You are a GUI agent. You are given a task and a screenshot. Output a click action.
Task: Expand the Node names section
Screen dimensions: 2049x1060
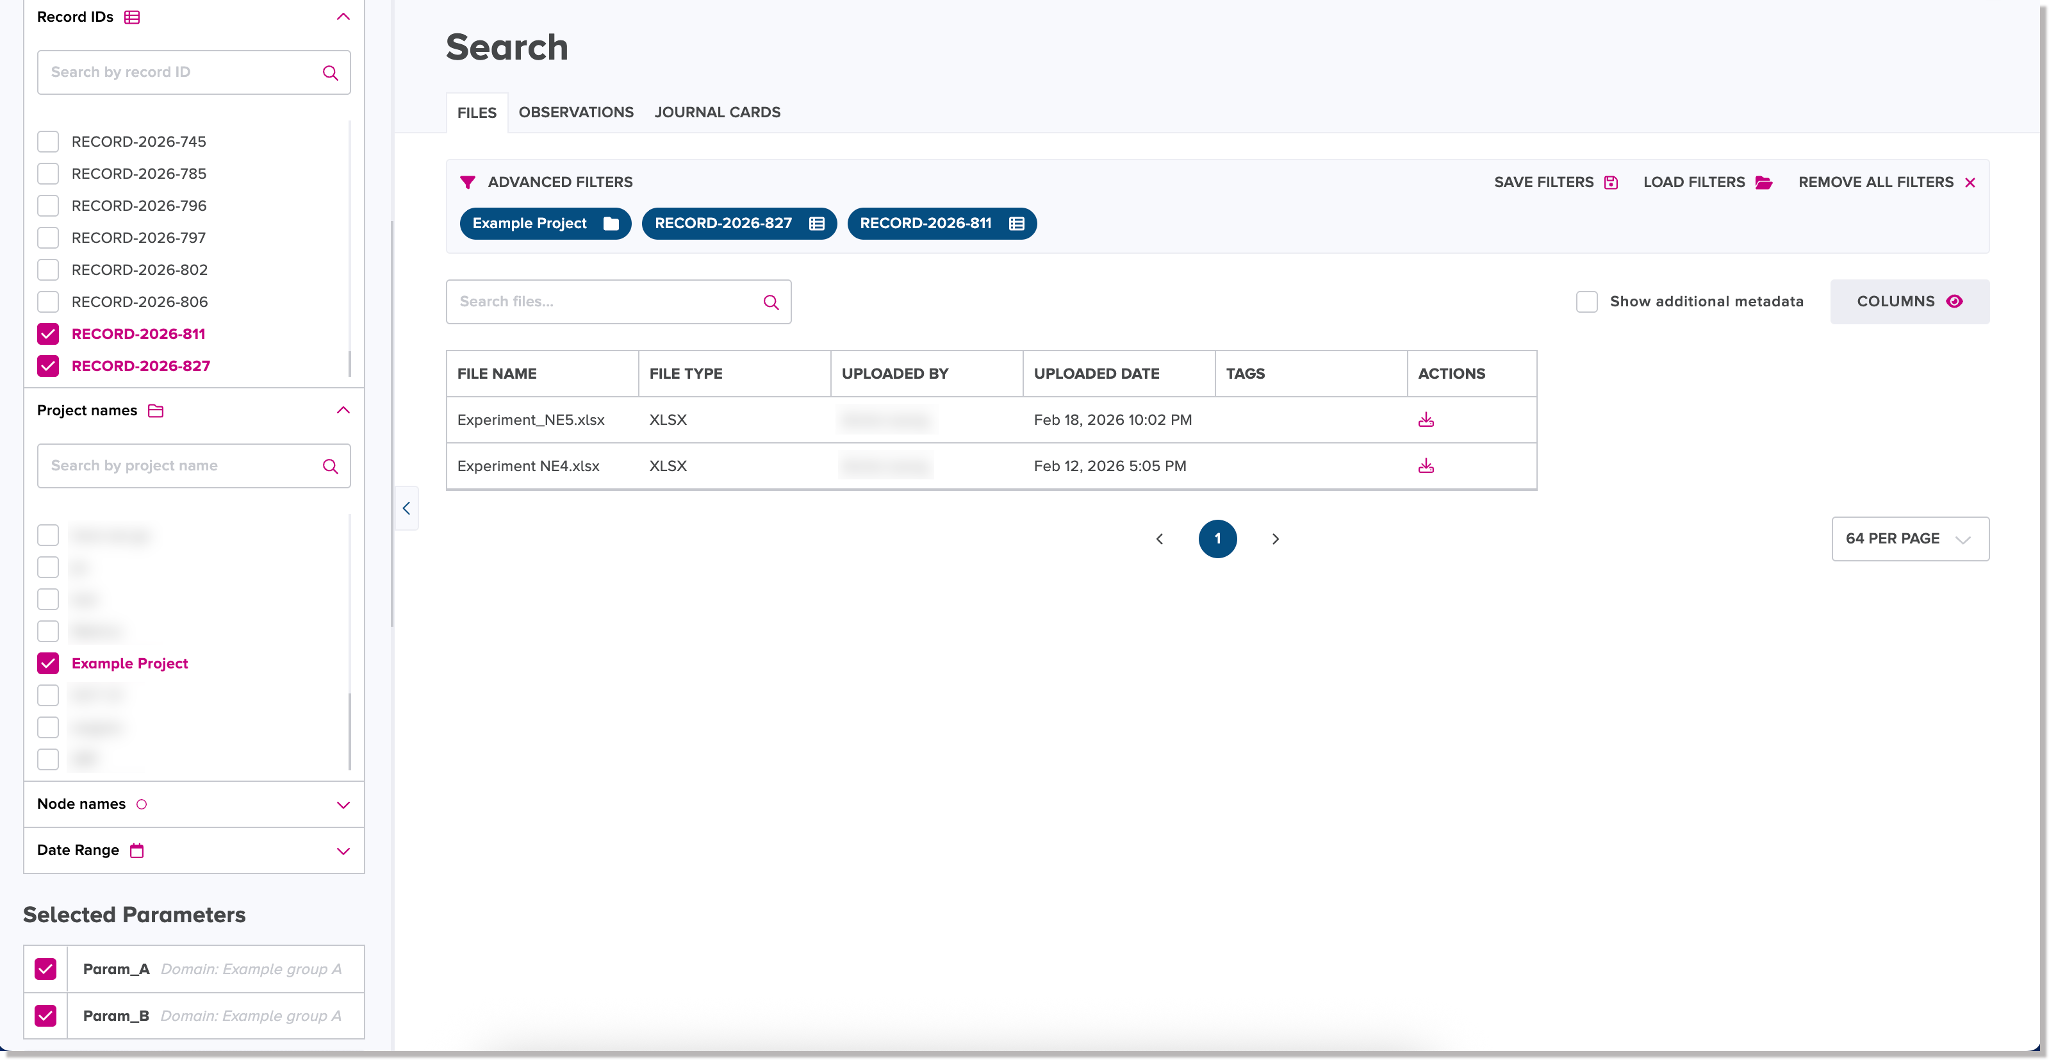[343, 806]
